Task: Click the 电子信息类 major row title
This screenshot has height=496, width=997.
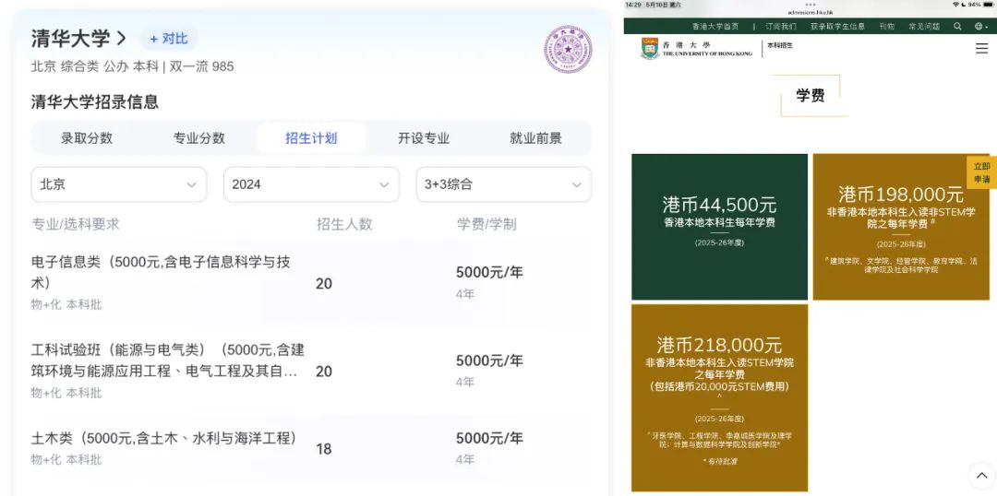Action: point(161,272)
